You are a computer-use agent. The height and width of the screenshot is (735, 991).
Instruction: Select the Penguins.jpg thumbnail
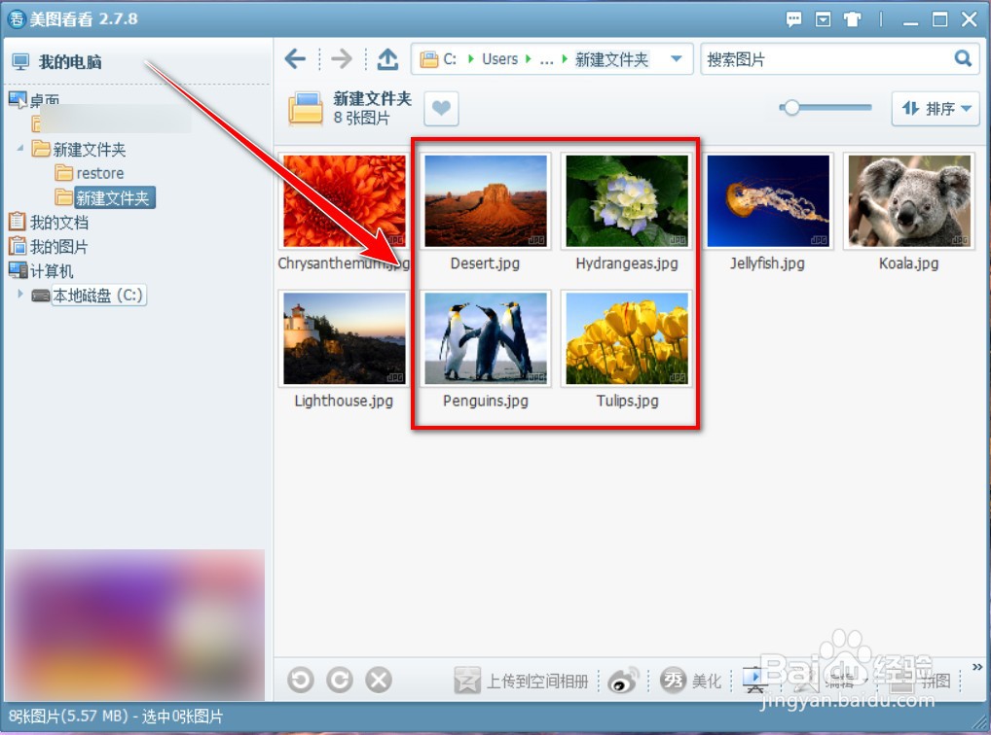coord(486,338)
